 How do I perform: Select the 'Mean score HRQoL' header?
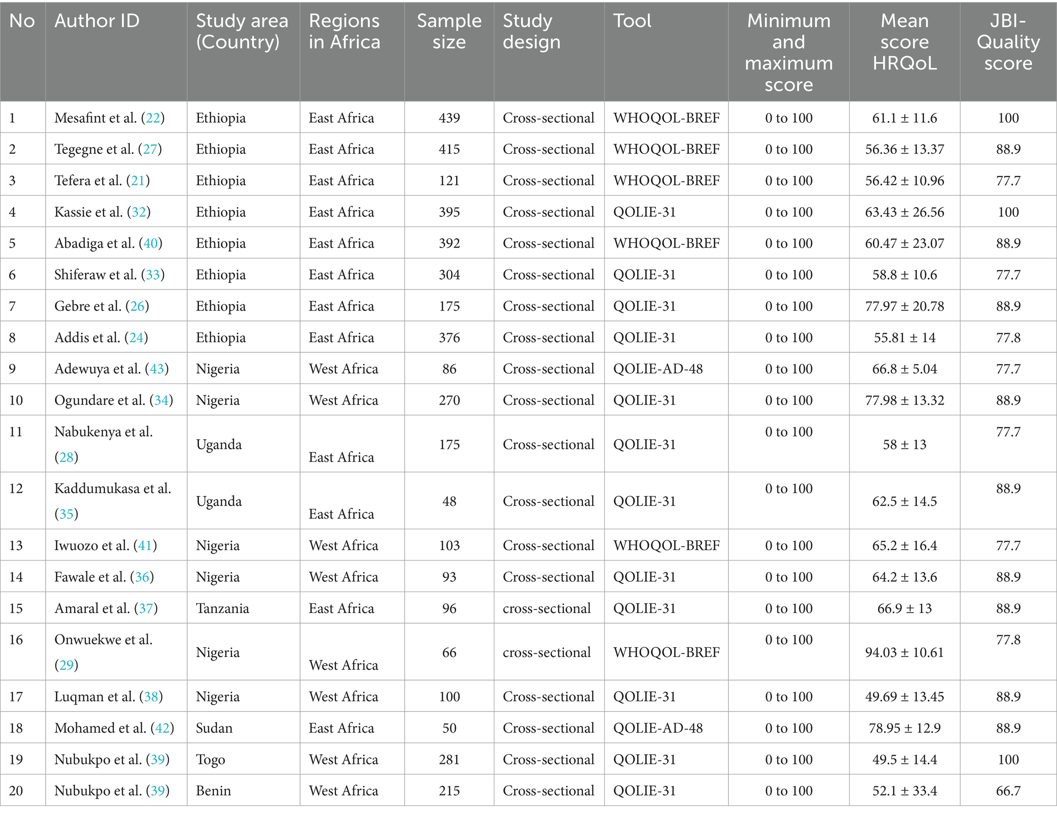click(x=905, y=42)
